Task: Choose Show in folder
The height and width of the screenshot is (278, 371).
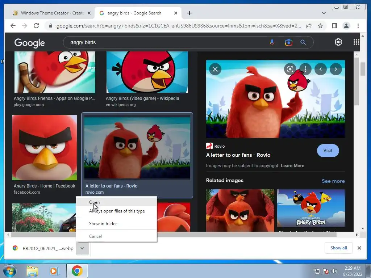Action: [x=116, y=223]
